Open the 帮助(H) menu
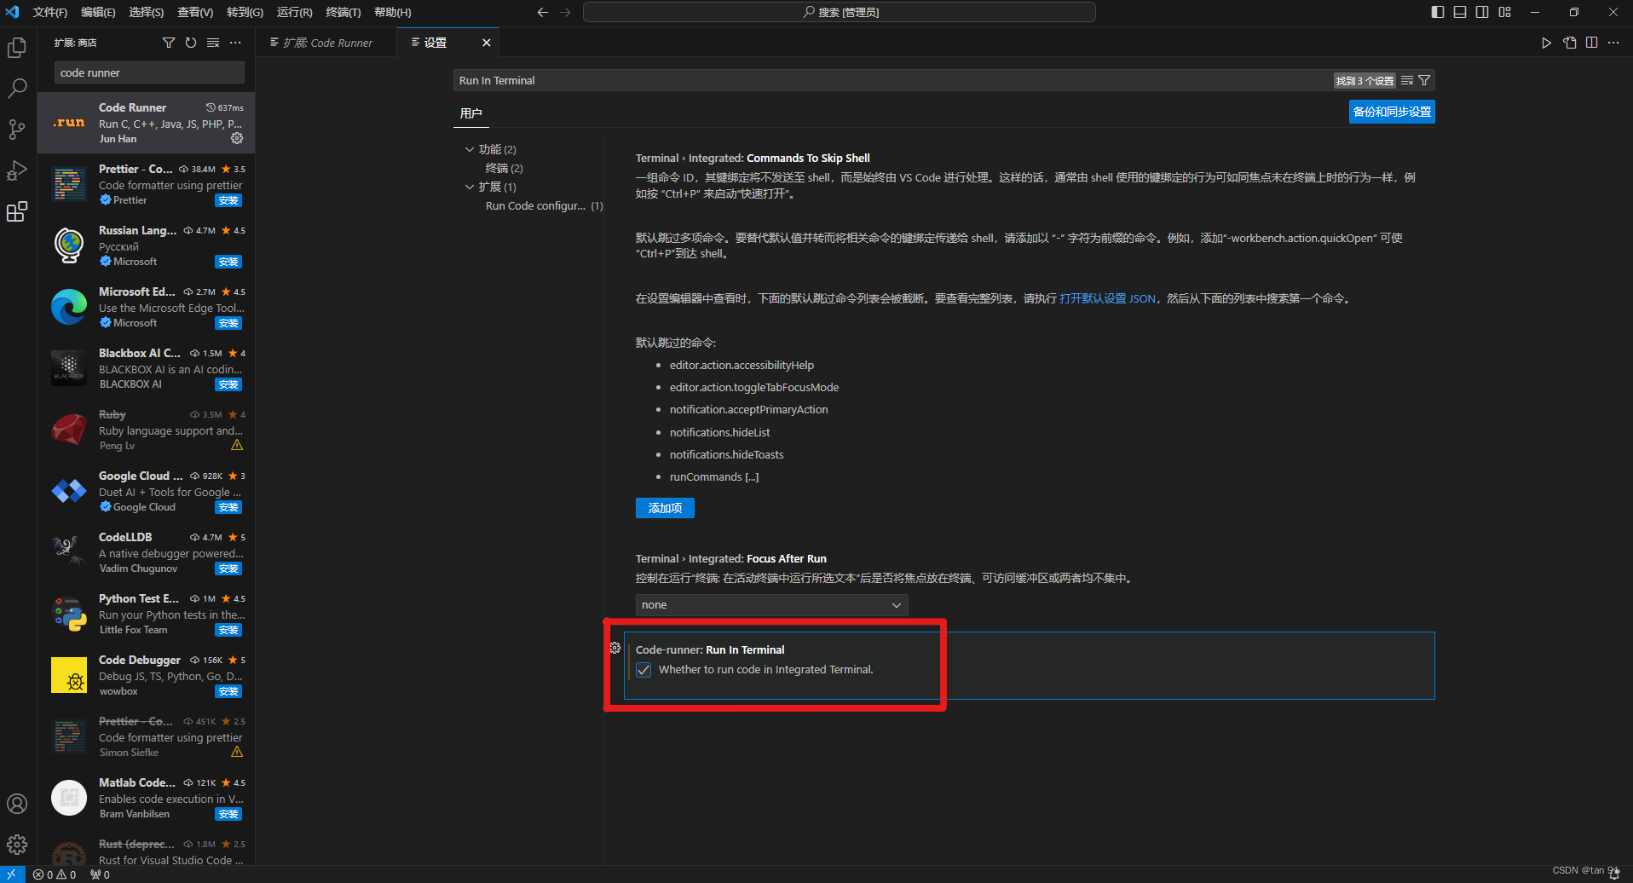The height and width of the screenshot is (883, 1633). pos(393,12)
